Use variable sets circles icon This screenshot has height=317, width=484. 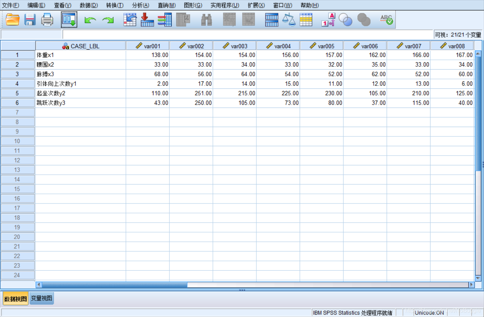click(346, 20)
